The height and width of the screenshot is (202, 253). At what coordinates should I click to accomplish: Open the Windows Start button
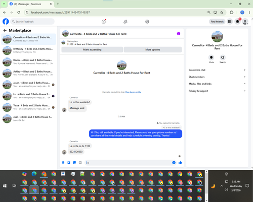coord(5,186)
